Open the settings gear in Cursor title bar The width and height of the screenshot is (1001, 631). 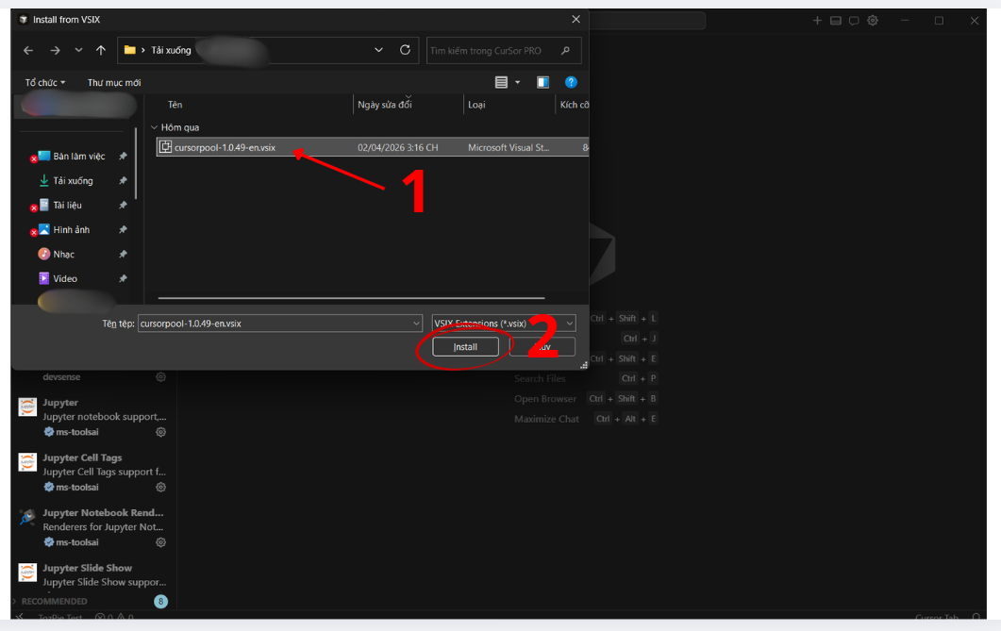[x=873, y=21]
